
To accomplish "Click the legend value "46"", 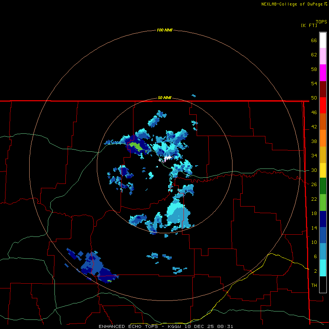I will click(x=314, y=113).
